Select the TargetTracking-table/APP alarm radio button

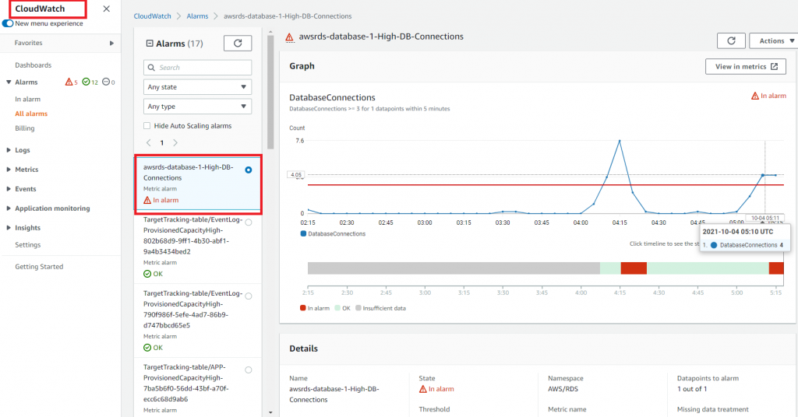[249, 370]
